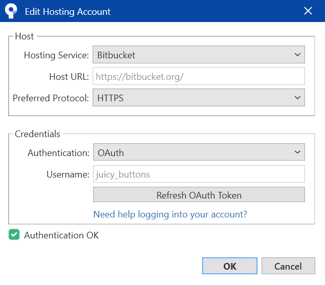The width and height of the screenshot is (325, 286).
Task: Close the Edit Hosting Account dialog
Action: click(308, 11)
